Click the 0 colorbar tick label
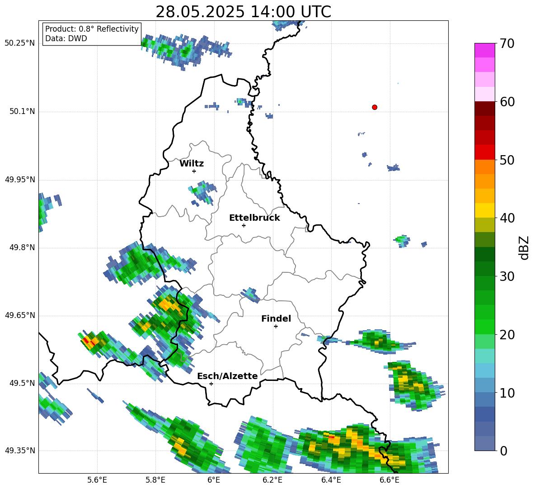Viewport: 535px width, 489px height. (503, 451)
